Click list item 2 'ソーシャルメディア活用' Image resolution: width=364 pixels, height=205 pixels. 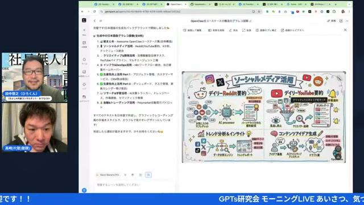pyautogui.click(x=118, y=46)
